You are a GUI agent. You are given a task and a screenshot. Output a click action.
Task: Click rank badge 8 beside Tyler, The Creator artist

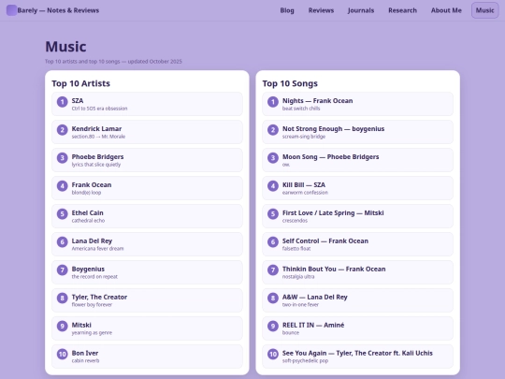point(62,299)
